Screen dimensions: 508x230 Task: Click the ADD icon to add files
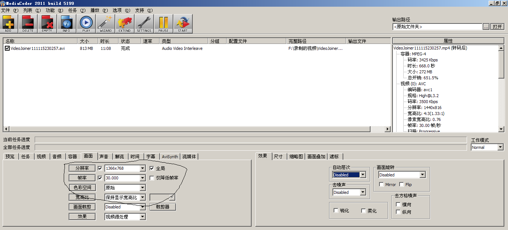click(x=8, y=23)
